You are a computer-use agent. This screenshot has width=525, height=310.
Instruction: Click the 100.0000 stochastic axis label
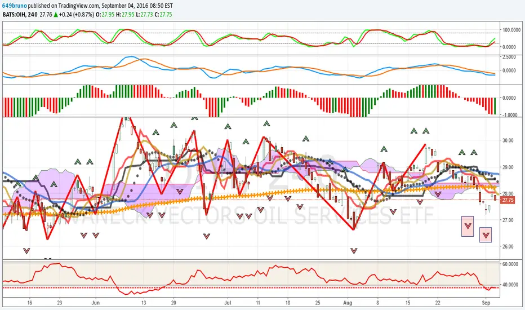[510, 30]
